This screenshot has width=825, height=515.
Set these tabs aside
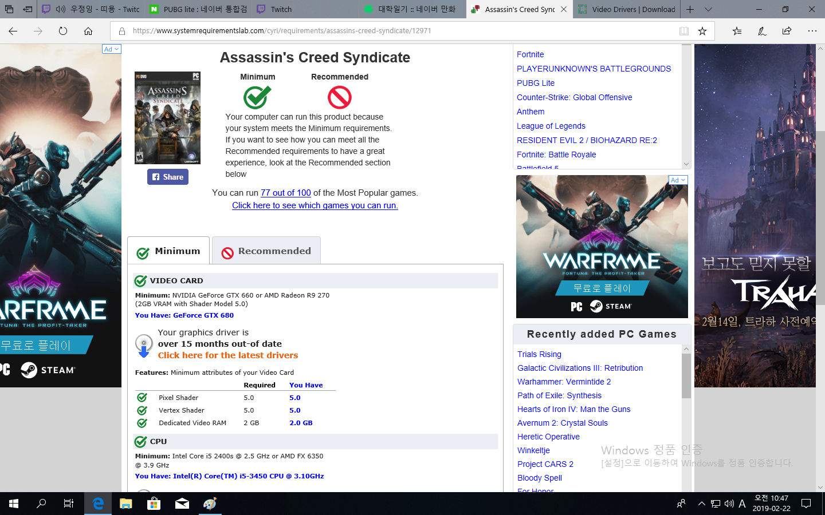pos(27,9)
